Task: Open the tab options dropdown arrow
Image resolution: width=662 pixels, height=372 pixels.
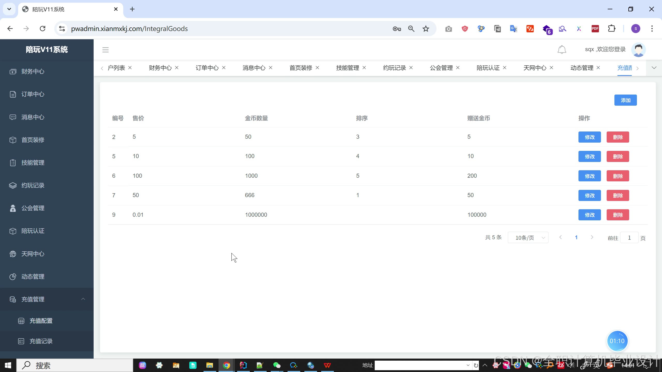Action: [x=654, y=68]
